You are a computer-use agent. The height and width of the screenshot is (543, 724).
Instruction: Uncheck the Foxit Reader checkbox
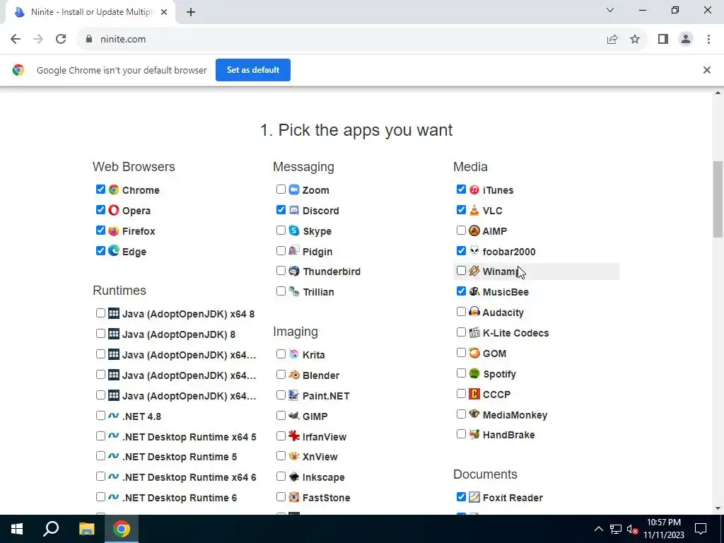pyautogui.click(x=461, y=497)
